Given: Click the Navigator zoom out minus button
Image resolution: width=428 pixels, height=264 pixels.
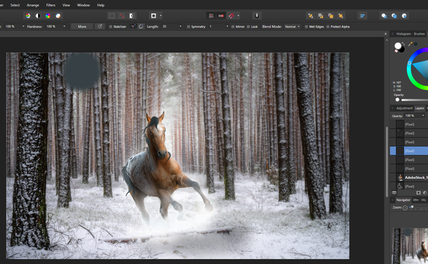Looking at the screenshot, I should [405, 208].
